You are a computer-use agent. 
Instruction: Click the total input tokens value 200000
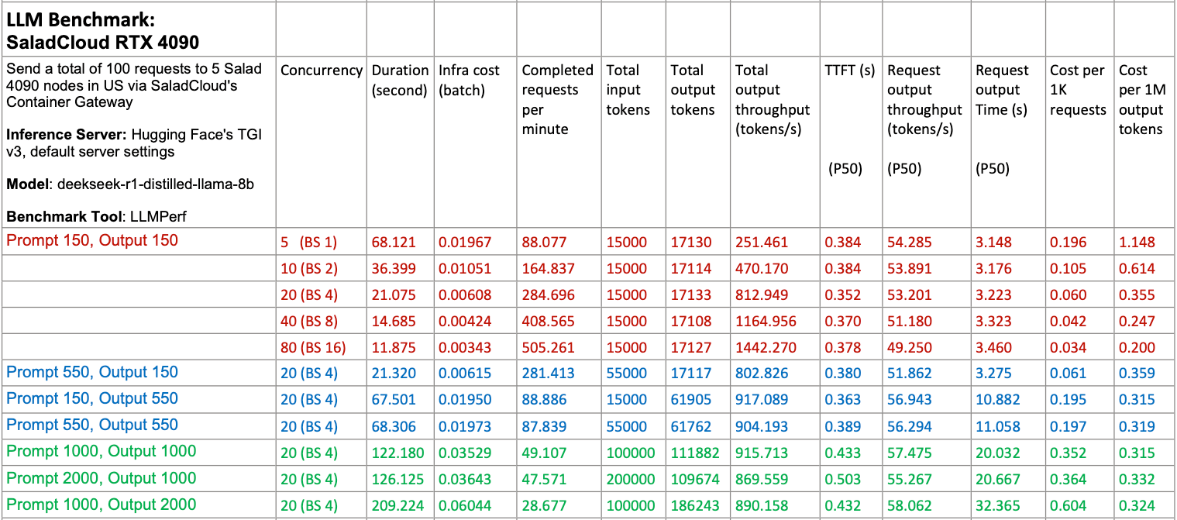pos(630,480)
